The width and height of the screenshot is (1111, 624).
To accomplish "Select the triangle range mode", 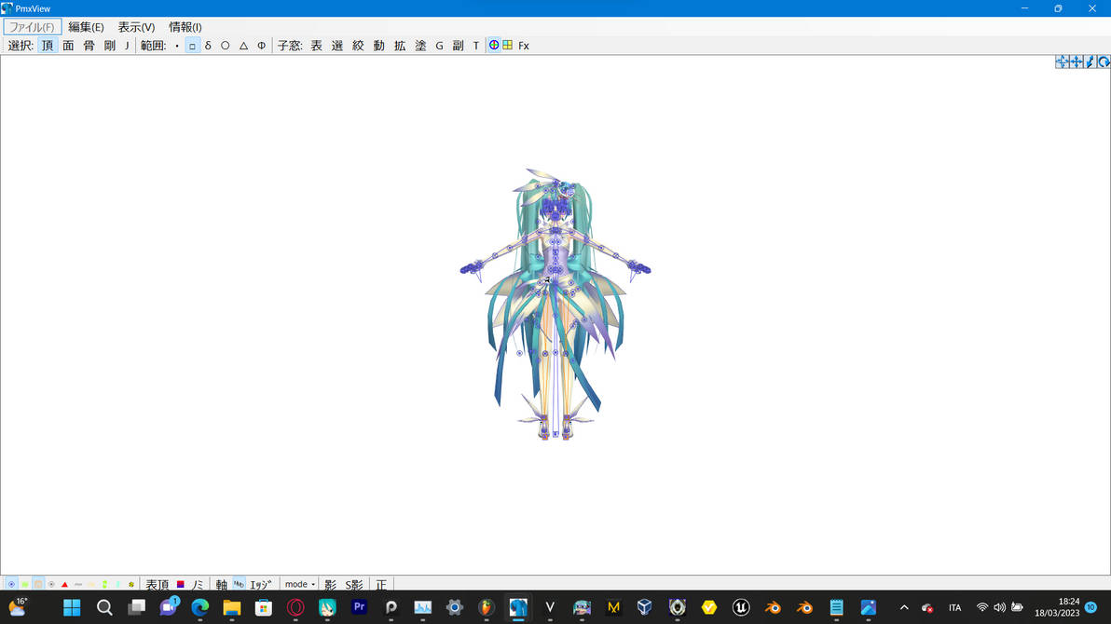I will click(244, 46).
